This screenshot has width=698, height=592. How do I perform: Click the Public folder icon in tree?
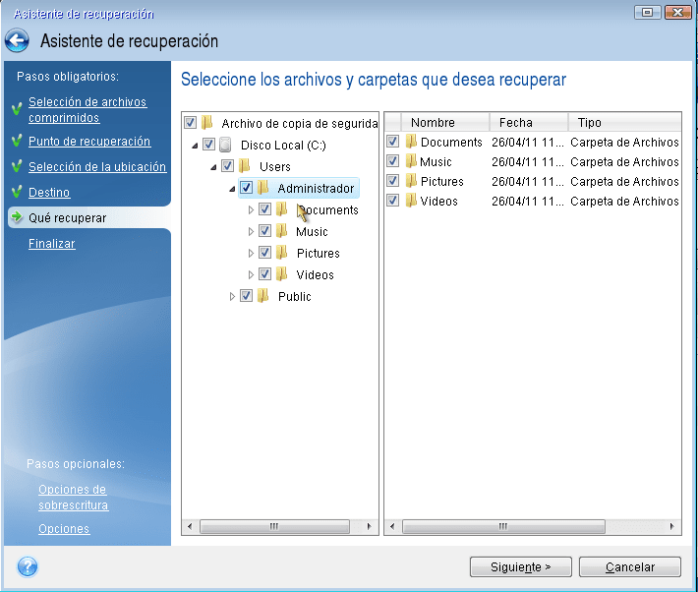tap(263, 296)
